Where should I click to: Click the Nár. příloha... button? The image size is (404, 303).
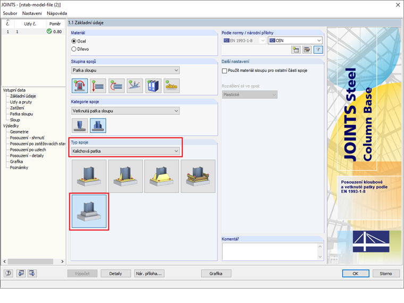[149, 274]
